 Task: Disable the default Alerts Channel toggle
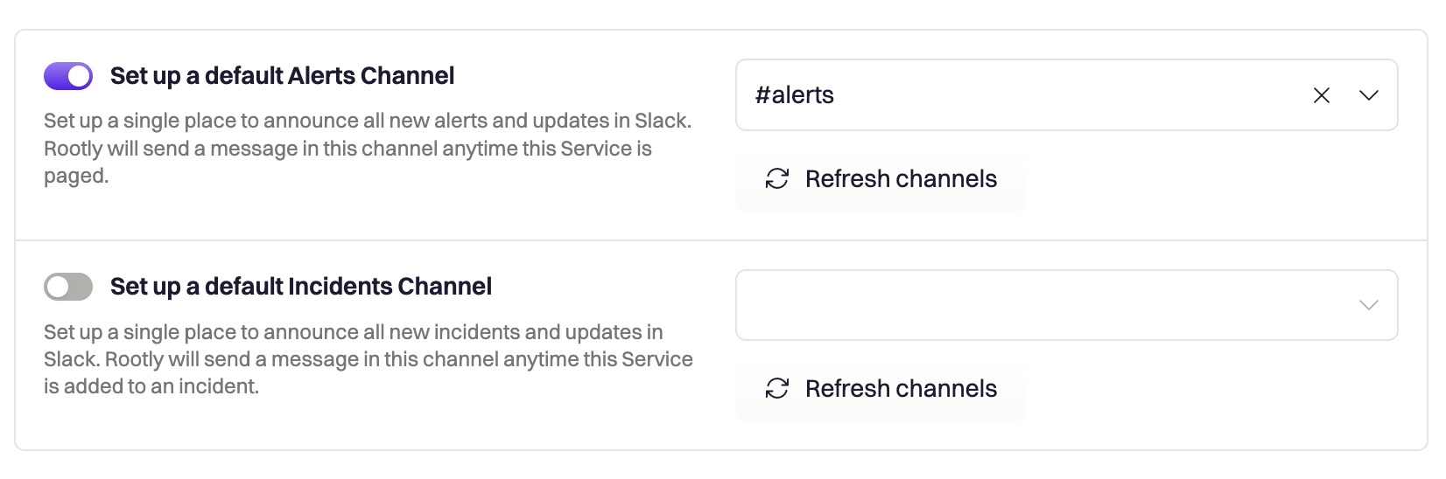[x=68, y=76]
